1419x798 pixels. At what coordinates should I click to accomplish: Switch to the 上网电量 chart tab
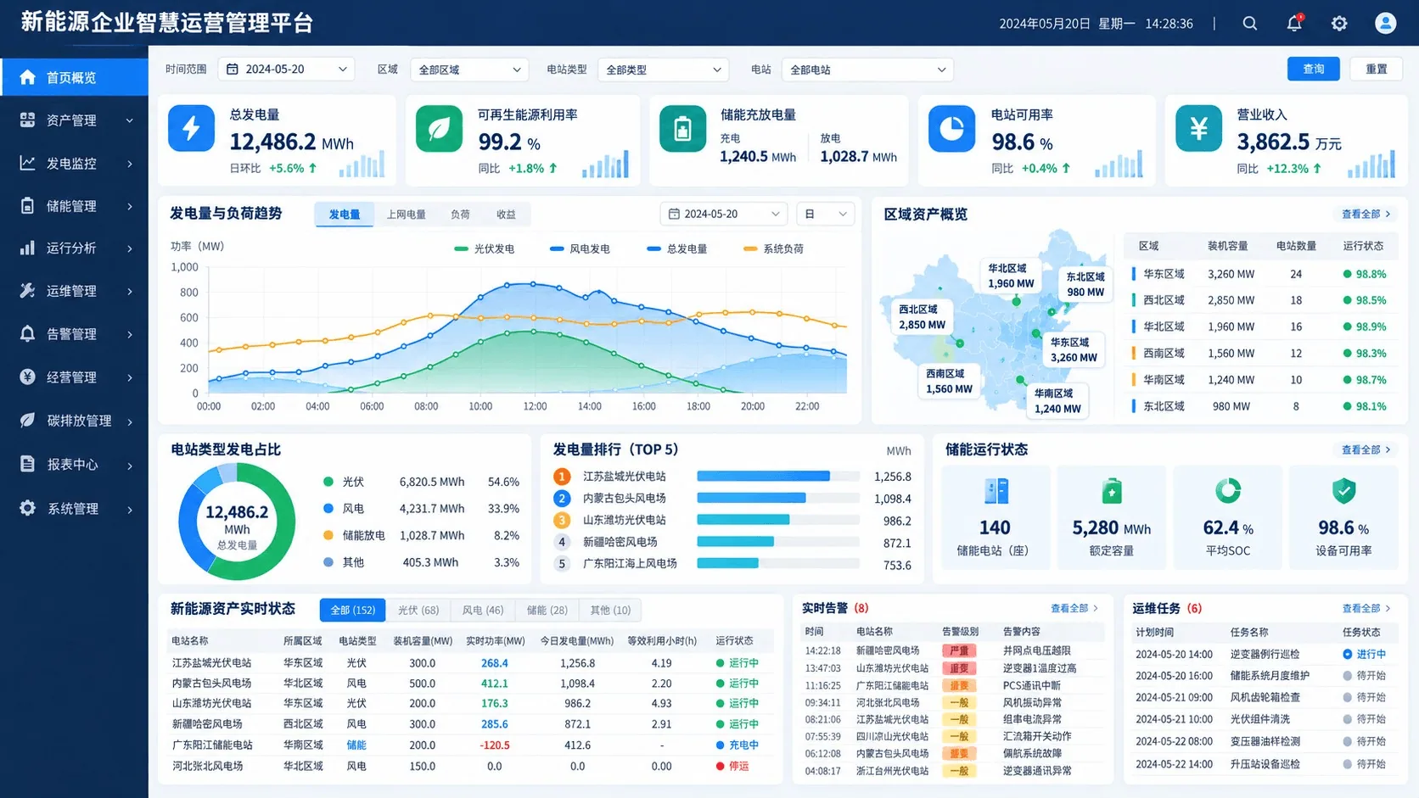pyautogui.click(x=406, y=215)
